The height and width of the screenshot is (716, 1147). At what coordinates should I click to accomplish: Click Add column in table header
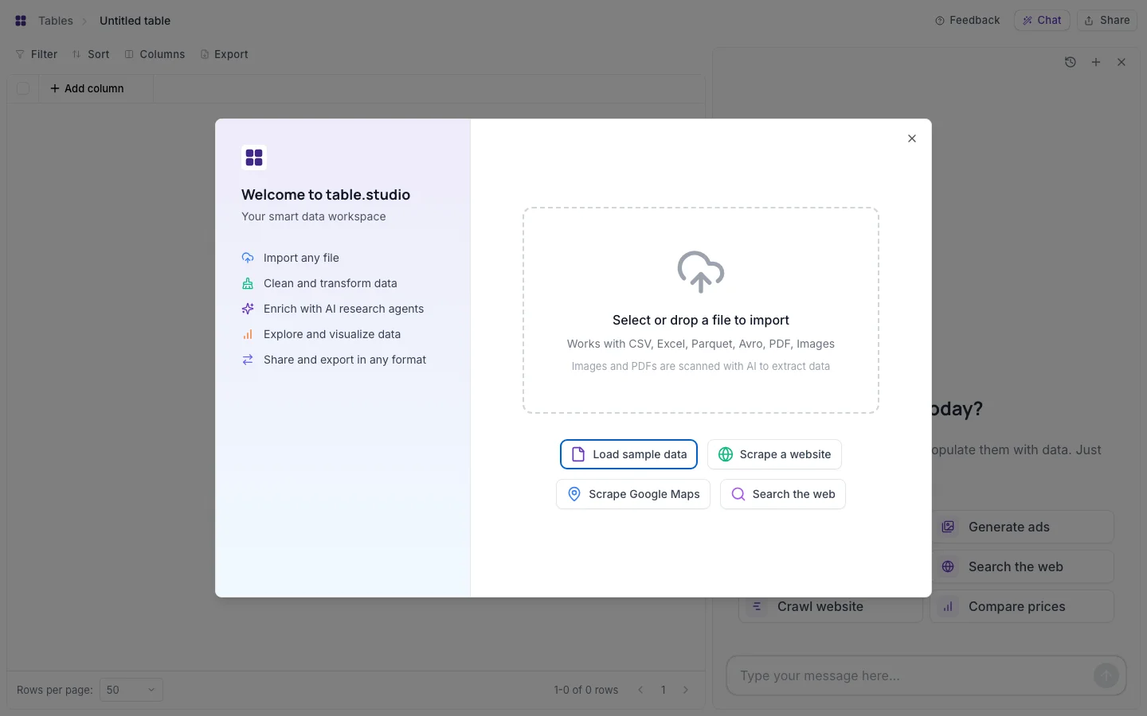pyautogui.click(x=87, y=88)
